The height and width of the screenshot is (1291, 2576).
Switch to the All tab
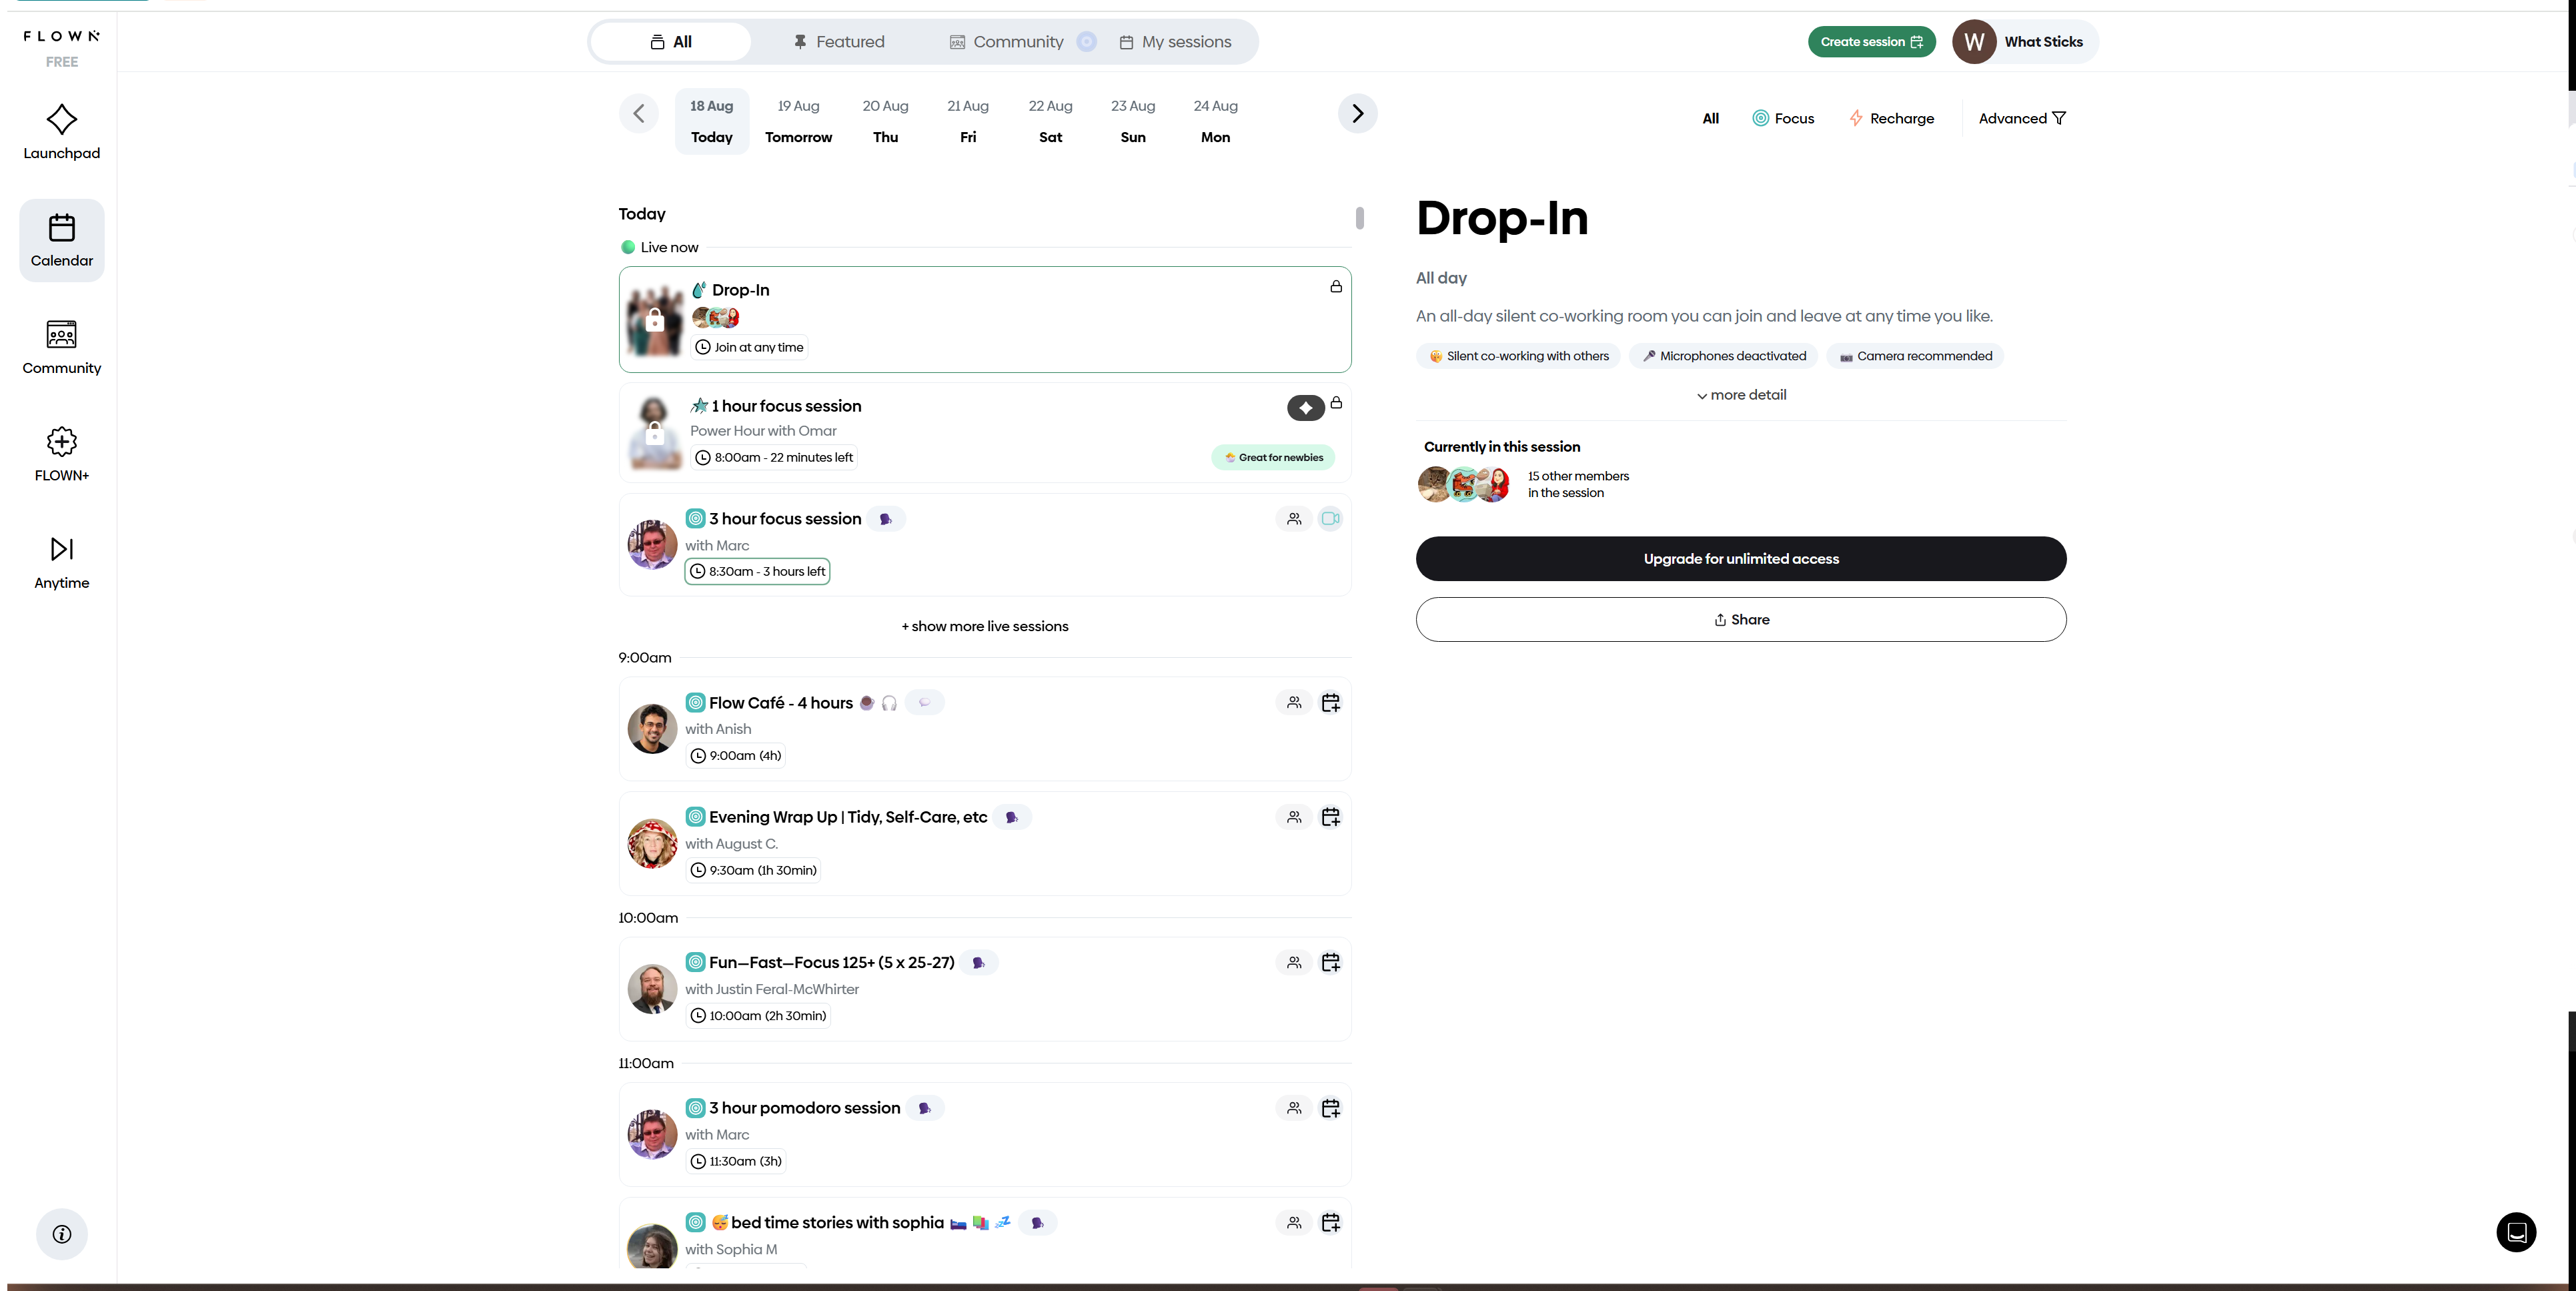point(671,41)
